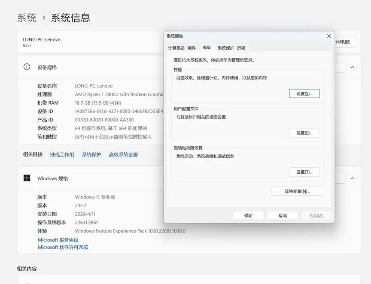371x284 pixels.
Task: Open startup and recovery 设置(T)...
Action: point(304,172)
